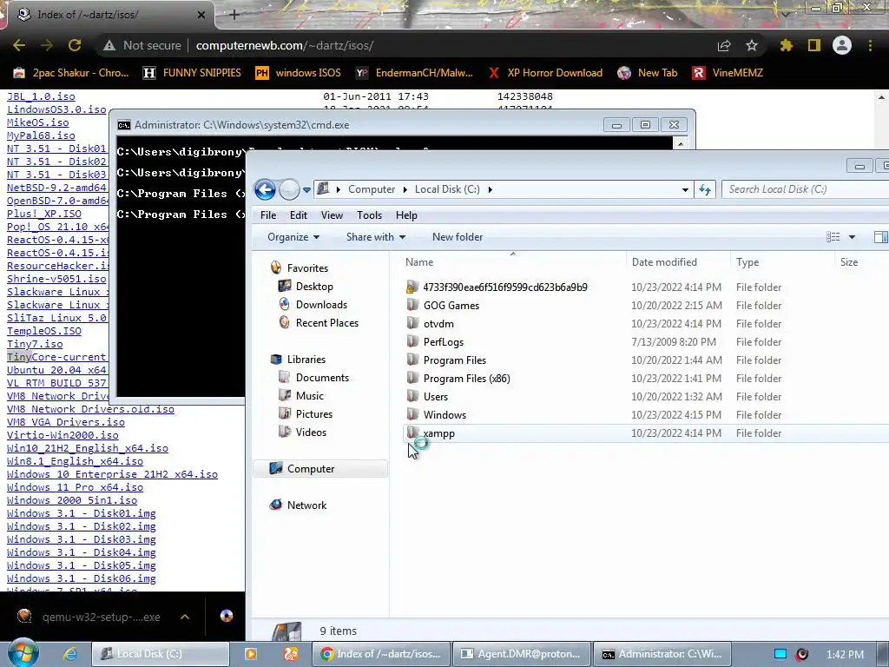
Task: Open the Chrome three-dot menu
Action: [870, 45]
